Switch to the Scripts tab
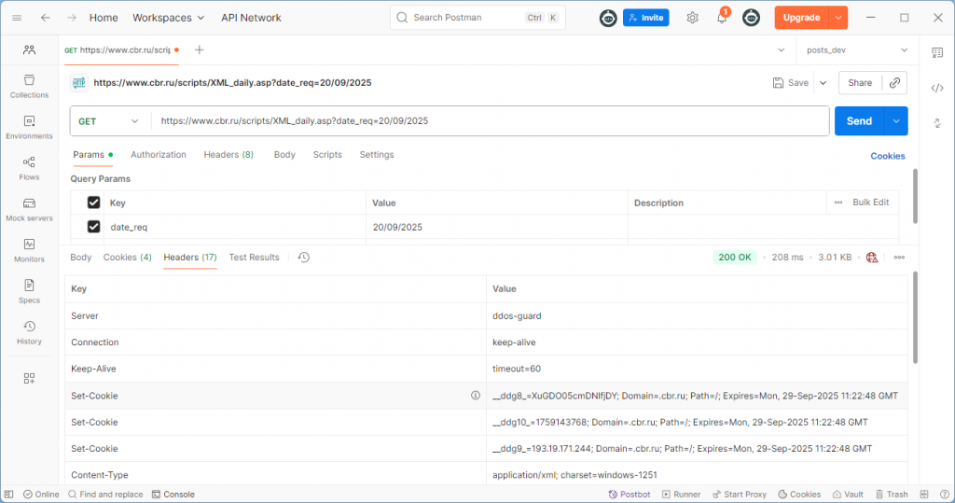The width and height of the screenshot is (955, 503). (x=327, y=155)
